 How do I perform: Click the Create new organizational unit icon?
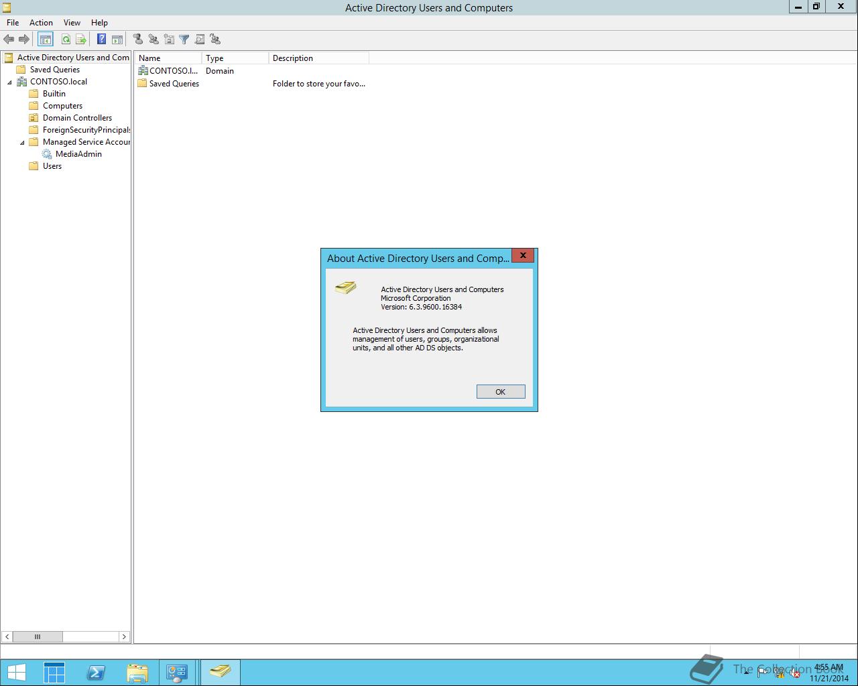pyautogui.click(x=169, y=40)
